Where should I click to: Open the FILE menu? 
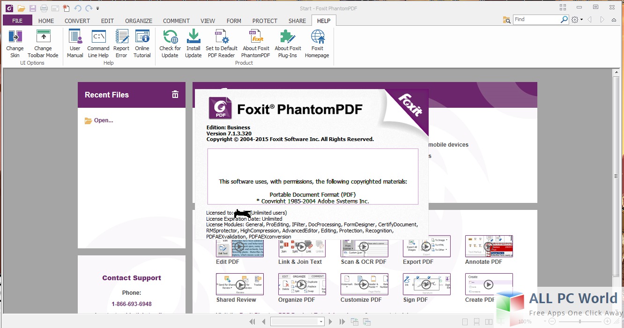click(x=17, y=21)
